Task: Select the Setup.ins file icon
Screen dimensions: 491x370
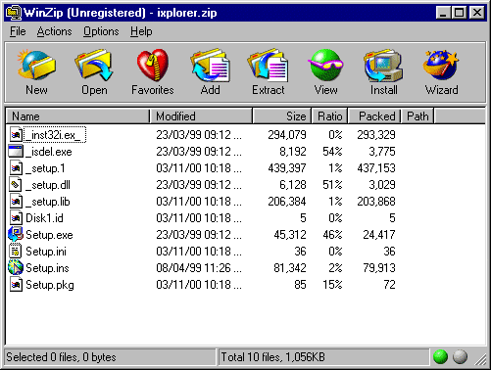Action: pos(16,267)
